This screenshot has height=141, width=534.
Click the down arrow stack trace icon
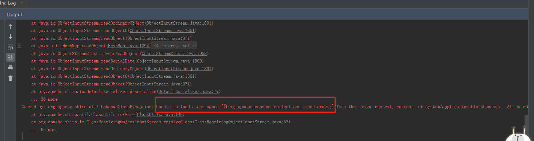click(10, 37)
